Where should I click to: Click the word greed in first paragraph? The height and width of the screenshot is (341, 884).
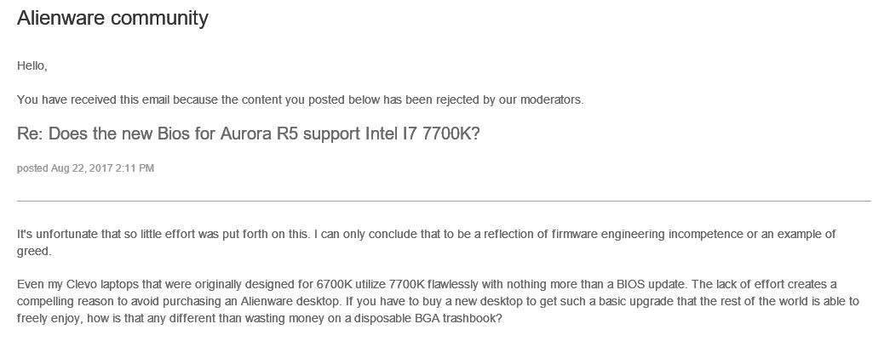[32, 252]
